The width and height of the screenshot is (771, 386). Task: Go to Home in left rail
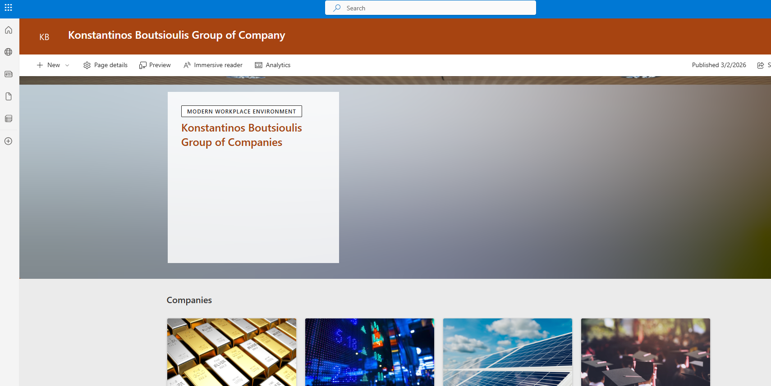9,30
